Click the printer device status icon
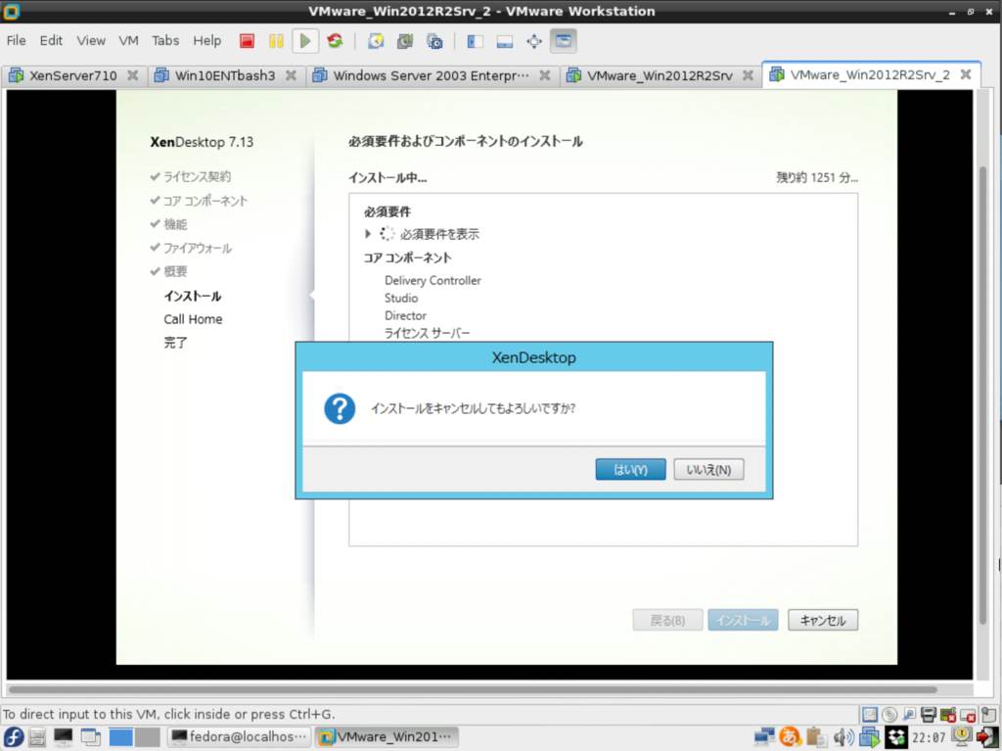The image size is (1002, 751). 929,714
